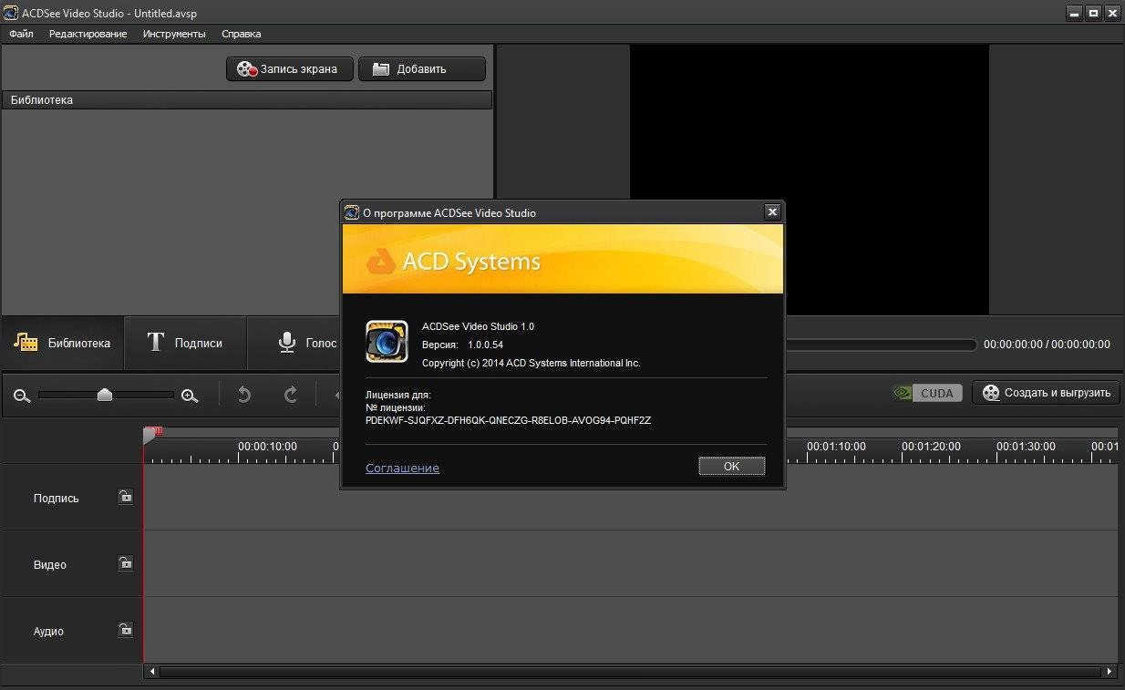Click the ACDSee app icon in title bar
This screenshot has width=1125, height=690.
[10, 13]
